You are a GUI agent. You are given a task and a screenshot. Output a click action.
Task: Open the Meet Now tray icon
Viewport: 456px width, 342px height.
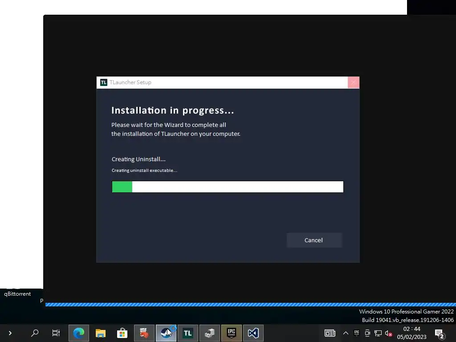point(367,333)
